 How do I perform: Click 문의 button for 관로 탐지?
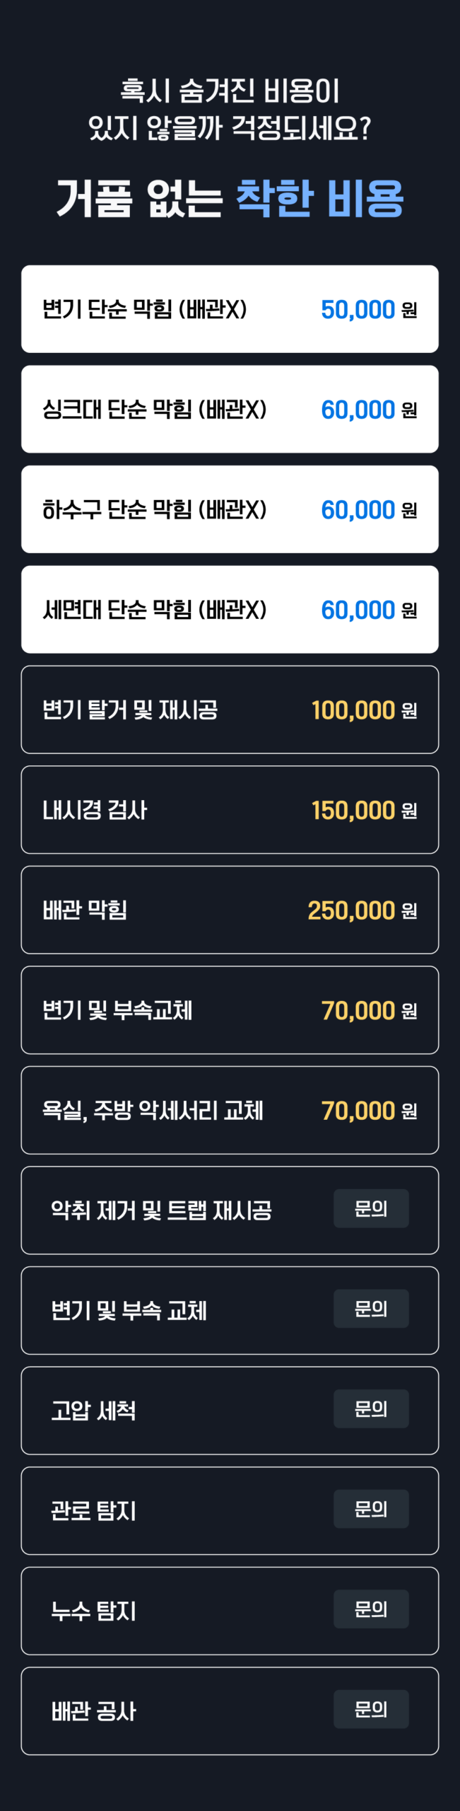[371, 1509]
